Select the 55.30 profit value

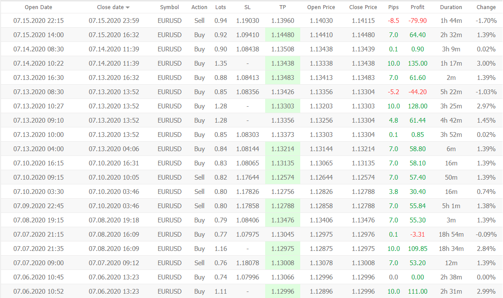click(417, 220)
